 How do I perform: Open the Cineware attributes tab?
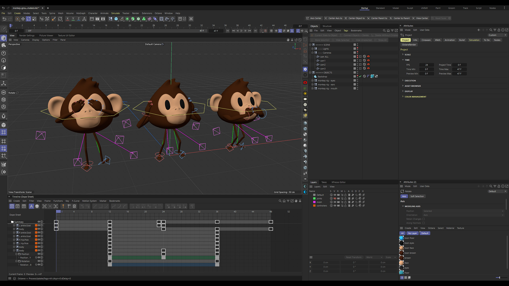(x=426, y=40)
